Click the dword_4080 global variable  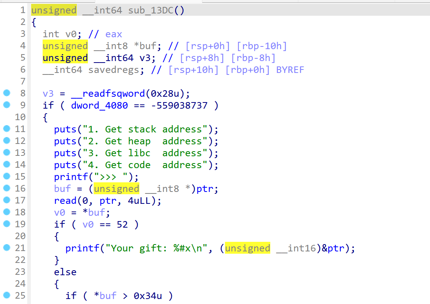click(x=99, y=105)
